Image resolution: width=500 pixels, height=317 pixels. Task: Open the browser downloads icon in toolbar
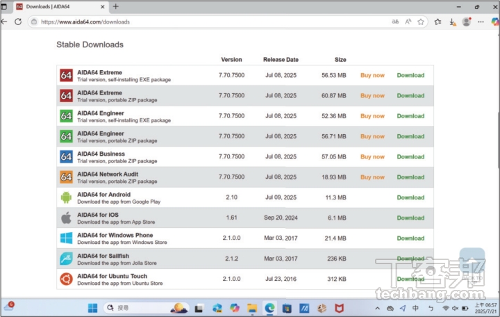[x=452, y=22]
